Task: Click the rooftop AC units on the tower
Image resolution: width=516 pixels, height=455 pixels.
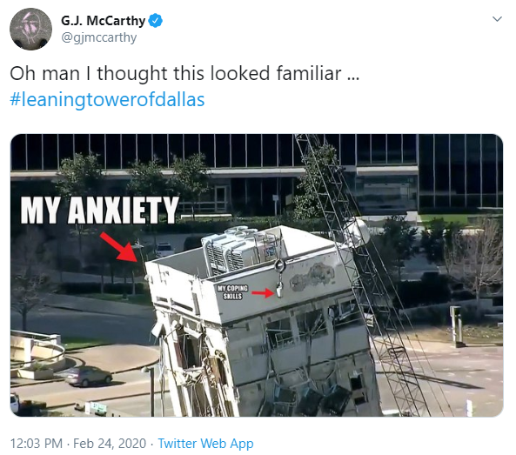Action: tap(242, 248)
